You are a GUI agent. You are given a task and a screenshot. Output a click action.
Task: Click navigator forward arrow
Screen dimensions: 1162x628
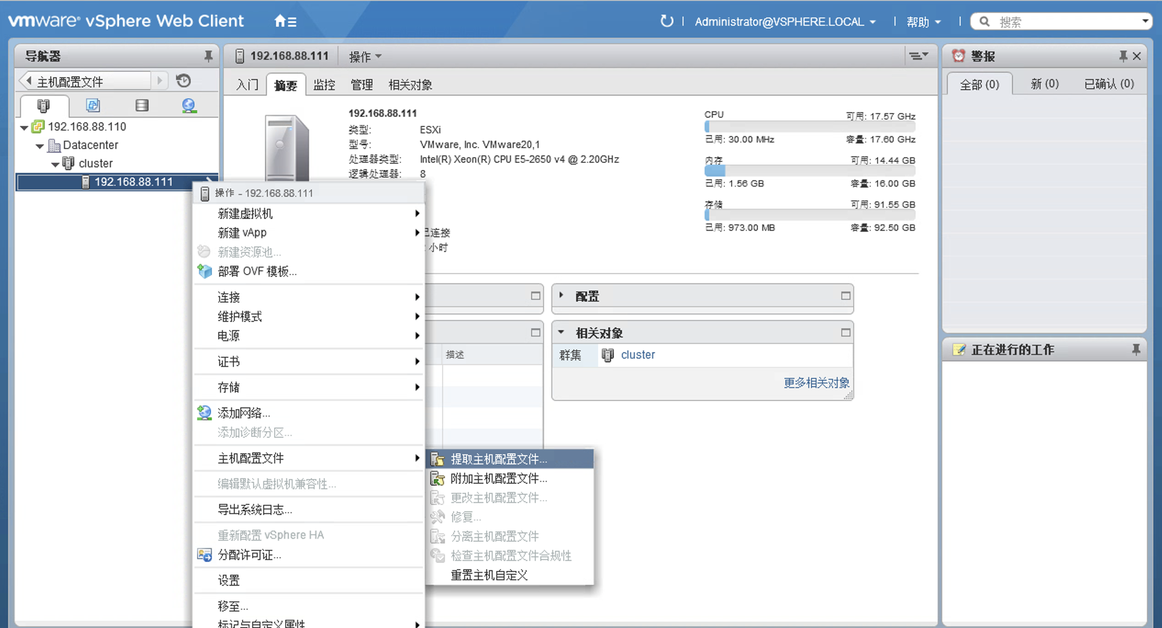[159, 80]
